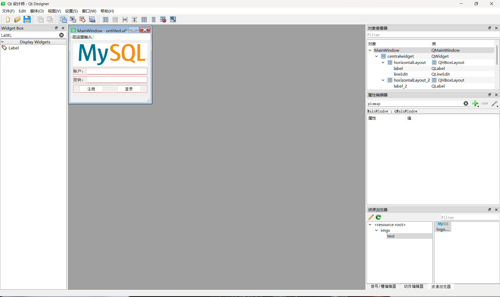Switch to the 信号/槽编辑器 tab

[x=383, y=286]
